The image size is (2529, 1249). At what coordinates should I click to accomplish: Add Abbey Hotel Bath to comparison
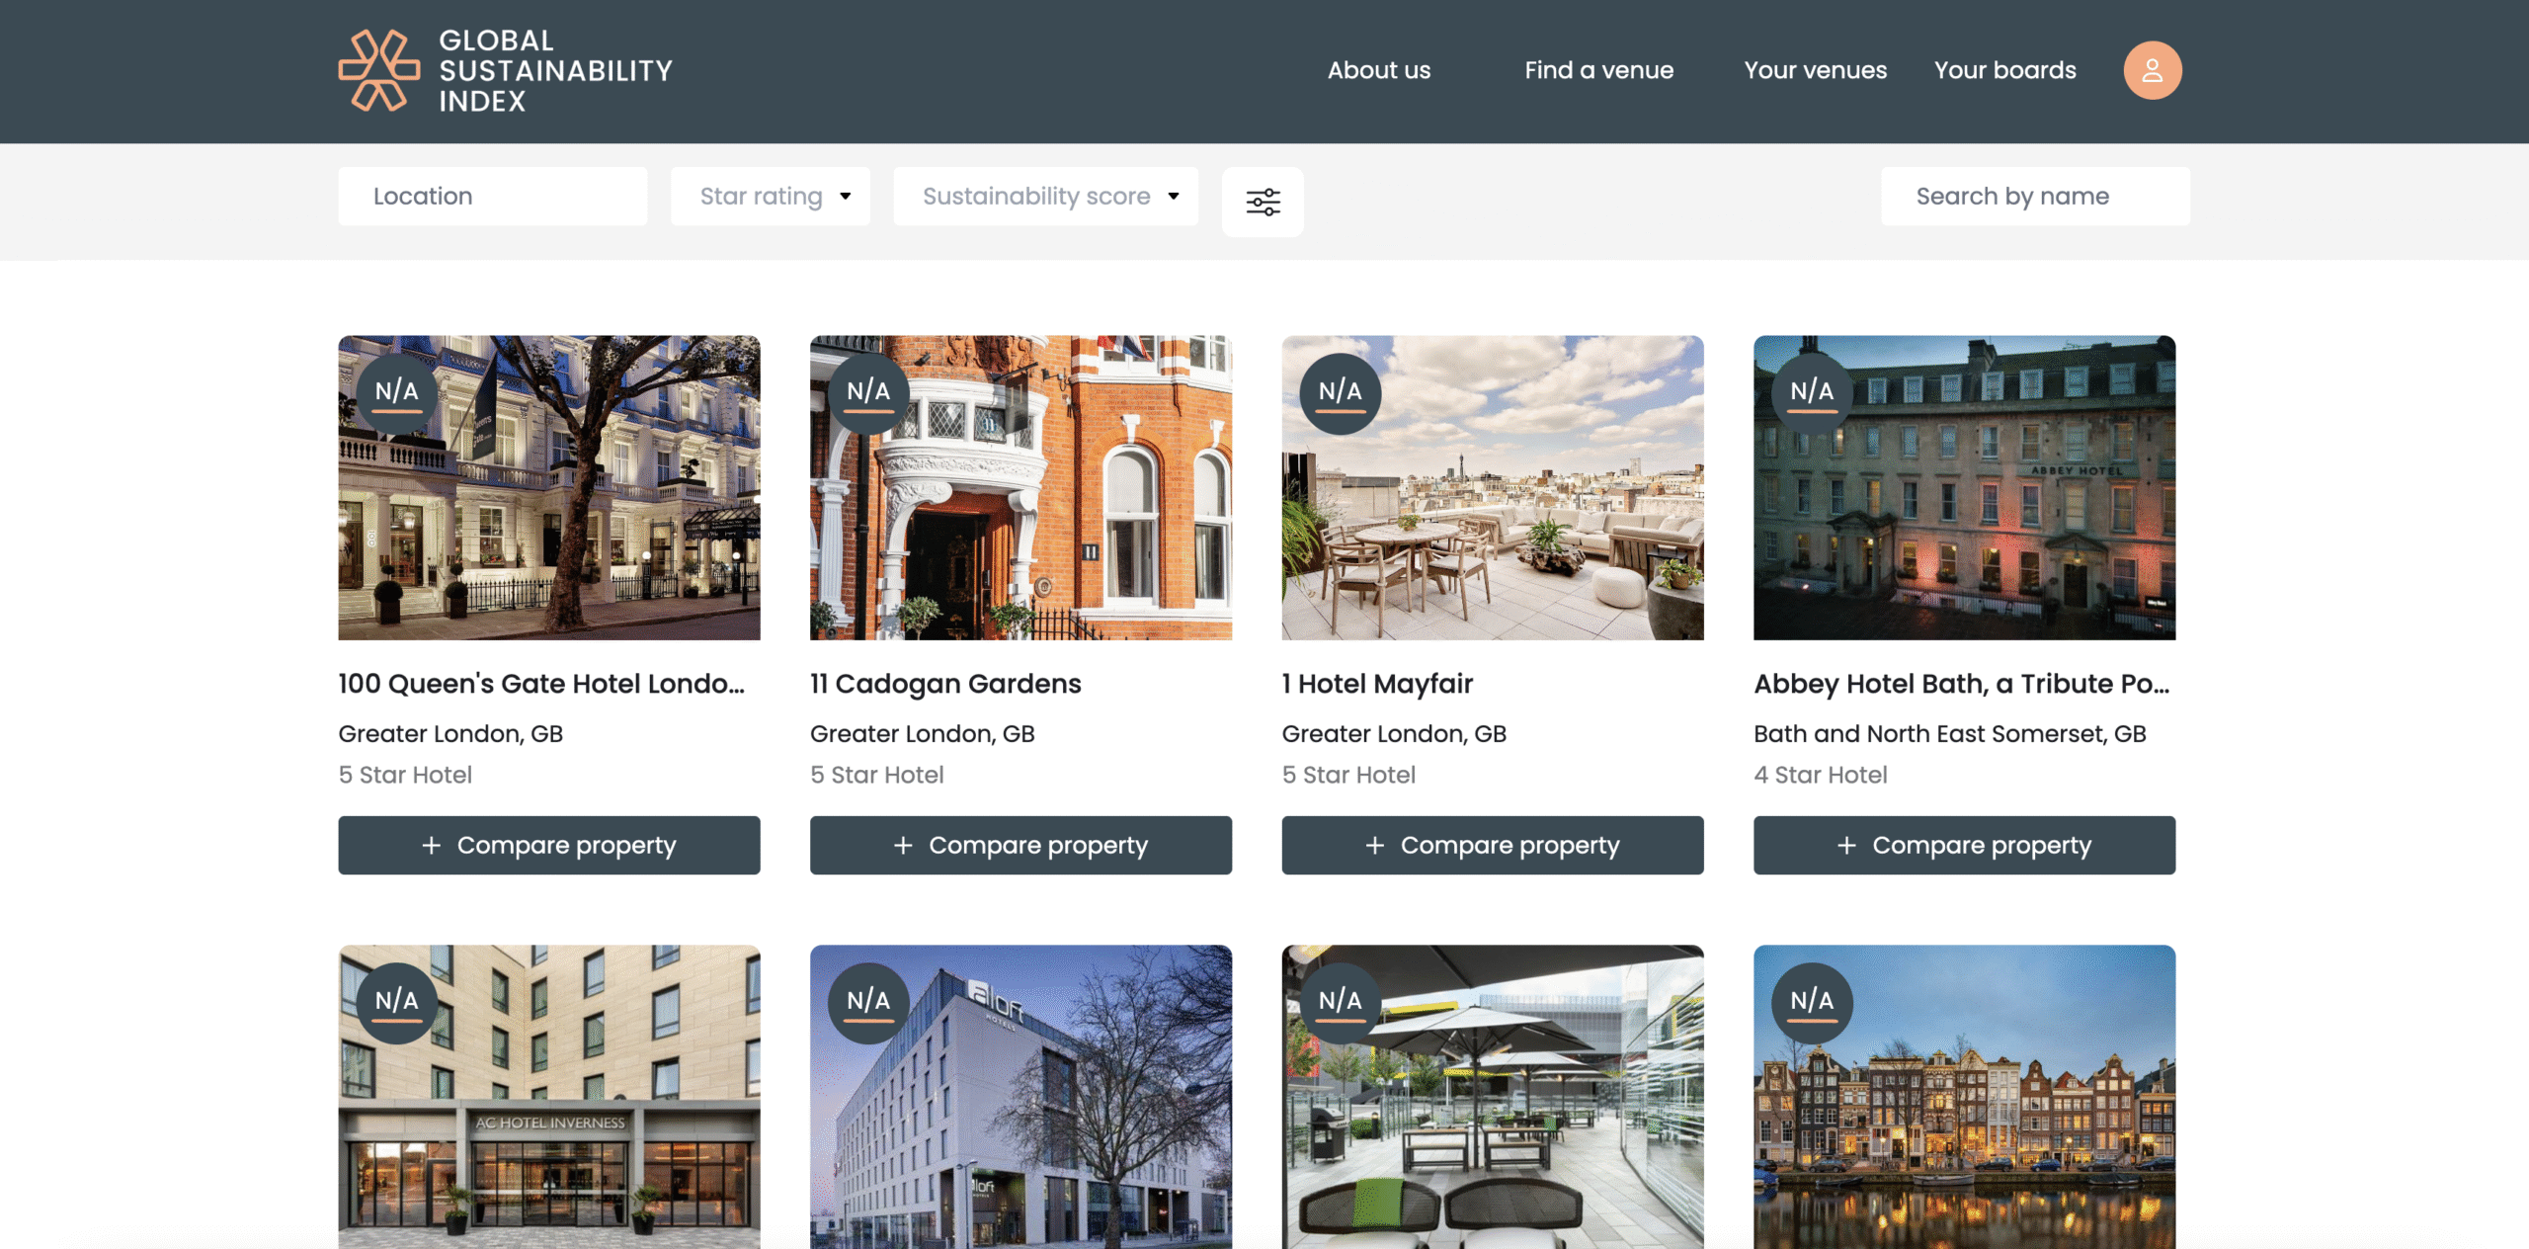(x=1964, y=845)
